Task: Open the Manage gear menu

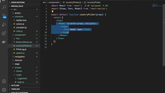Action: [4, 90]
